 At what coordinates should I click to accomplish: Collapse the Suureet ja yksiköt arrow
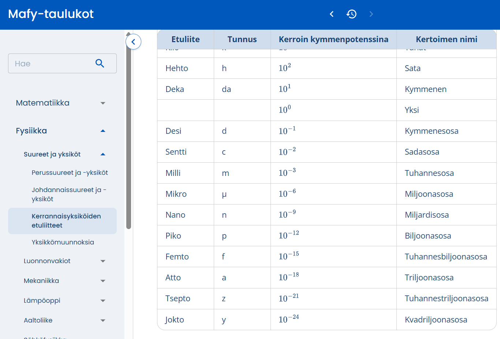(103, 154)
